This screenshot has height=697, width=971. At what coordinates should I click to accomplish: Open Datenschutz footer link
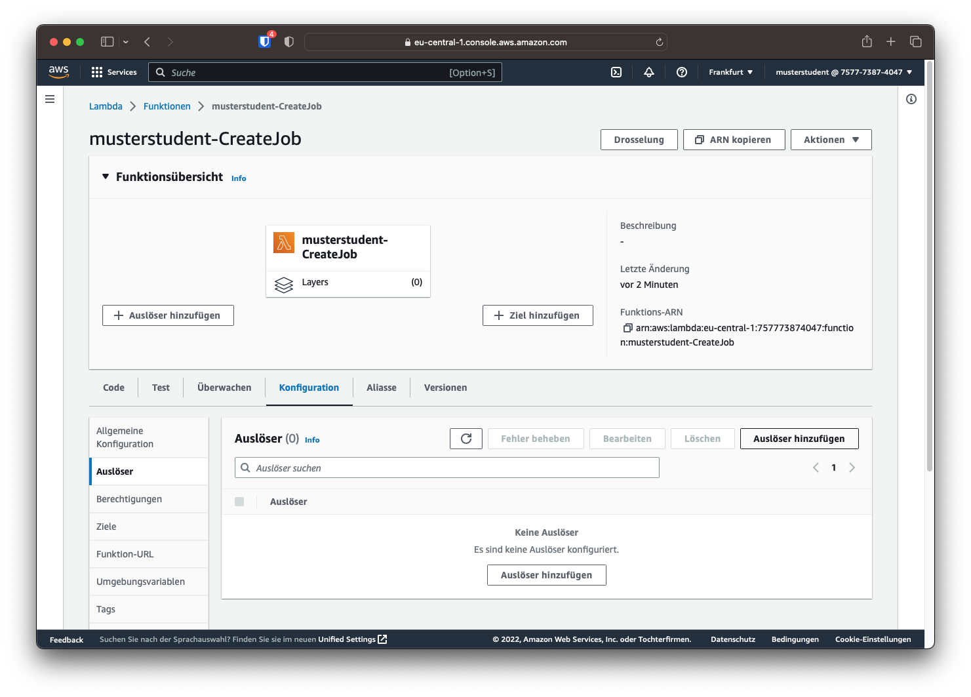(x=733, y=639)
